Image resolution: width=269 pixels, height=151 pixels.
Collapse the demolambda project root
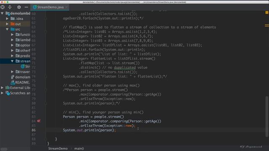click(x=2, y=13)
